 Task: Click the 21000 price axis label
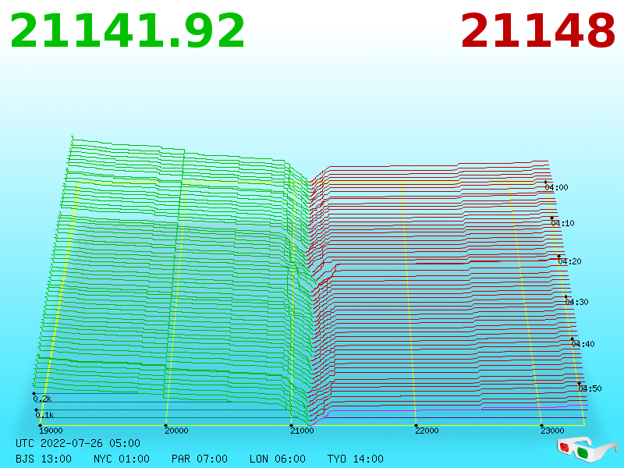click(x=302, y=431)
